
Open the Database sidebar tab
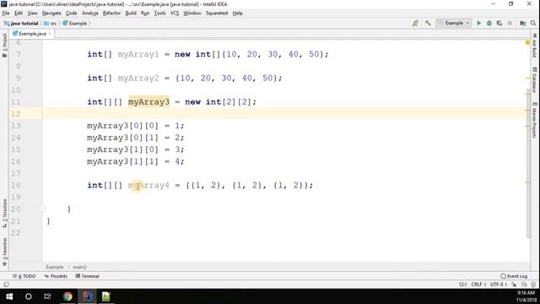click(x=534, y=80)
